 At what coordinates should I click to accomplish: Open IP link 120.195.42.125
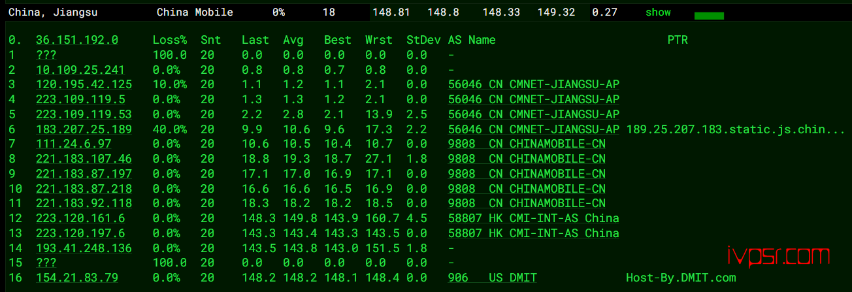tap(84, 85)
